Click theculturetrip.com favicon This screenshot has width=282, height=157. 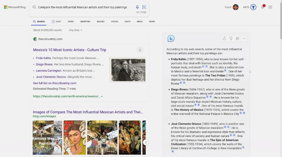(x=35, y=39)
